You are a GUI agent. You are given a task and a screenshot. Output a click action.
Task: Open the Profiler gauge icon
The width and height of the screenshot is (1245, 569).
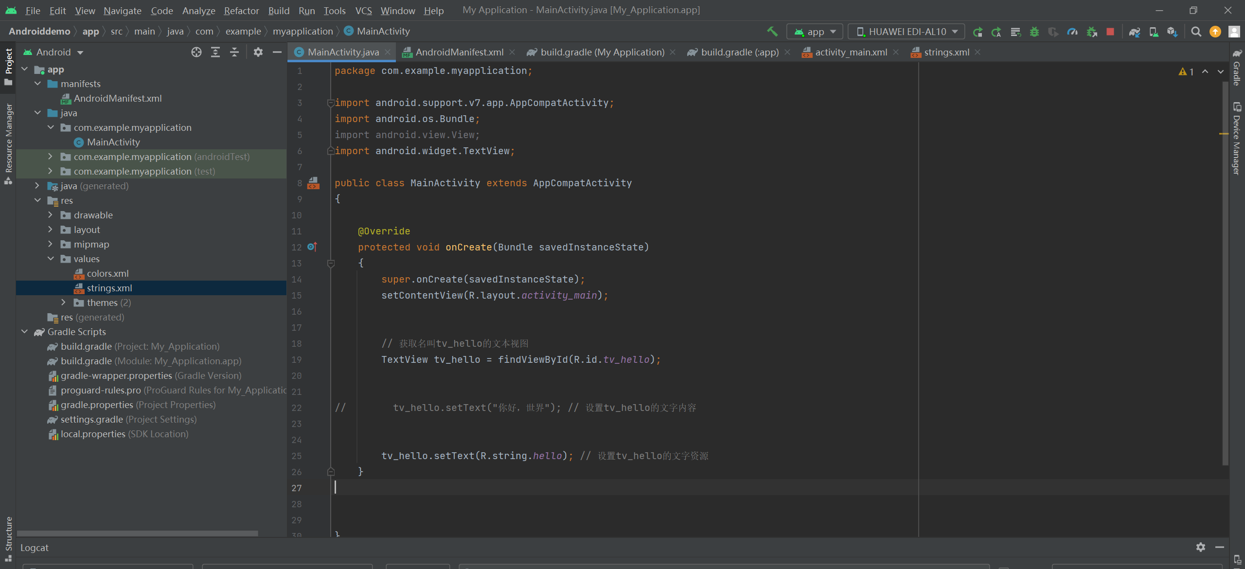coord(1072,32)
